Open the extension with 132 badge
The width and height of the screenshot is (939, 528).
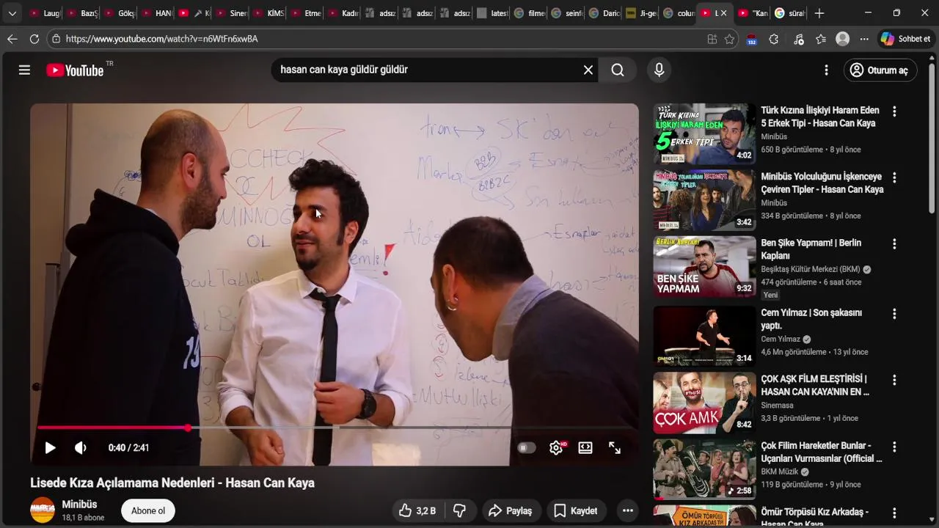pos(751,40)
